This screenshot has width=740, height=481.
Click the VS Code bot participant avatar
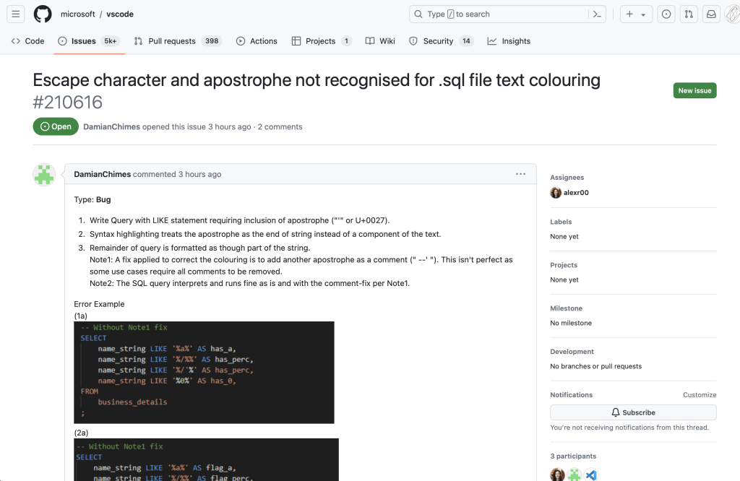pyautogui.click(x=591, y=474)
